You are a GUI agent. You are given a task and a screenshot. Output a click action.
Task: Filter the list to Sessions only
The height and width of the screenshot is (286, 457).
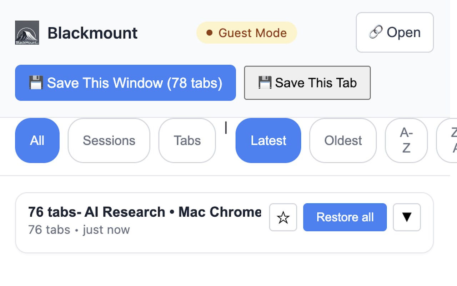pos(109,140)
